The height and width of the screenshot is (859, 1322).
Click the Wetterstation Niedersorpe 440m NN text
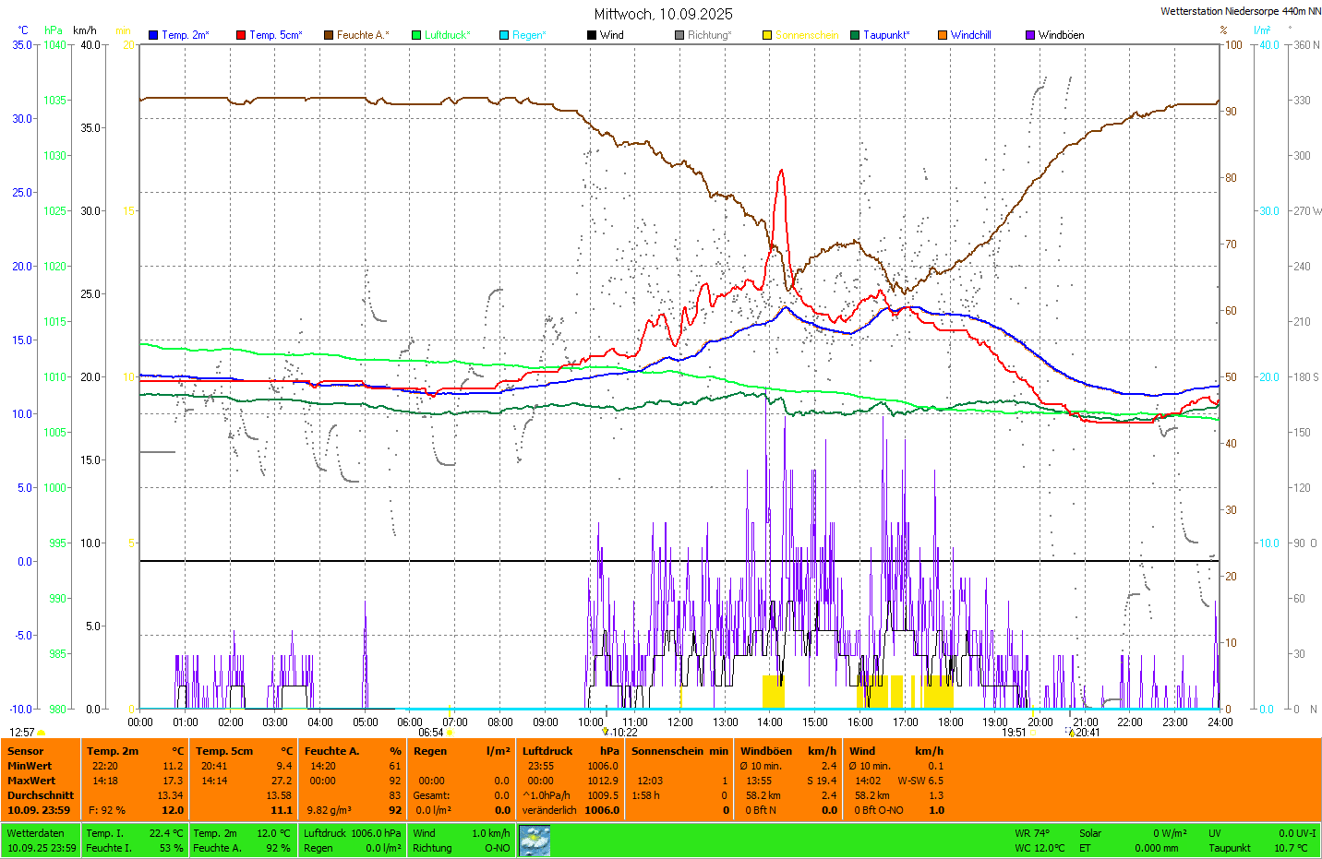click(x=1240, y=11)
